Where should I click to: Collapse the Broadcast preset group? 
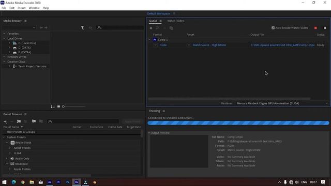[x=7, y=164]
